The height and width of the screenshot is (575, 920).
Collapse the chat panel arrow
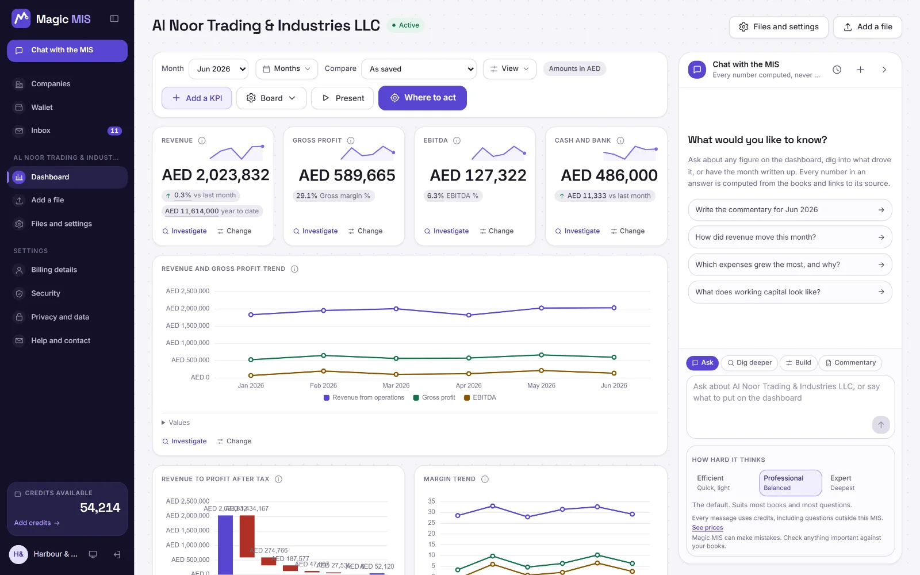point(884,70)
